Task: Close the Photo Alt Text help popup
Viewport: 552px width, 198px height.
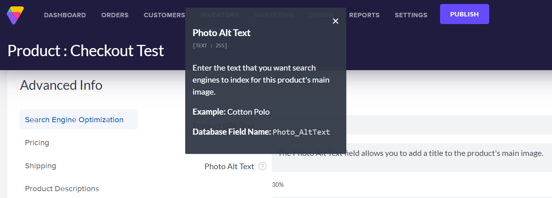Action: pyautogui.click(x=335, y=21)
